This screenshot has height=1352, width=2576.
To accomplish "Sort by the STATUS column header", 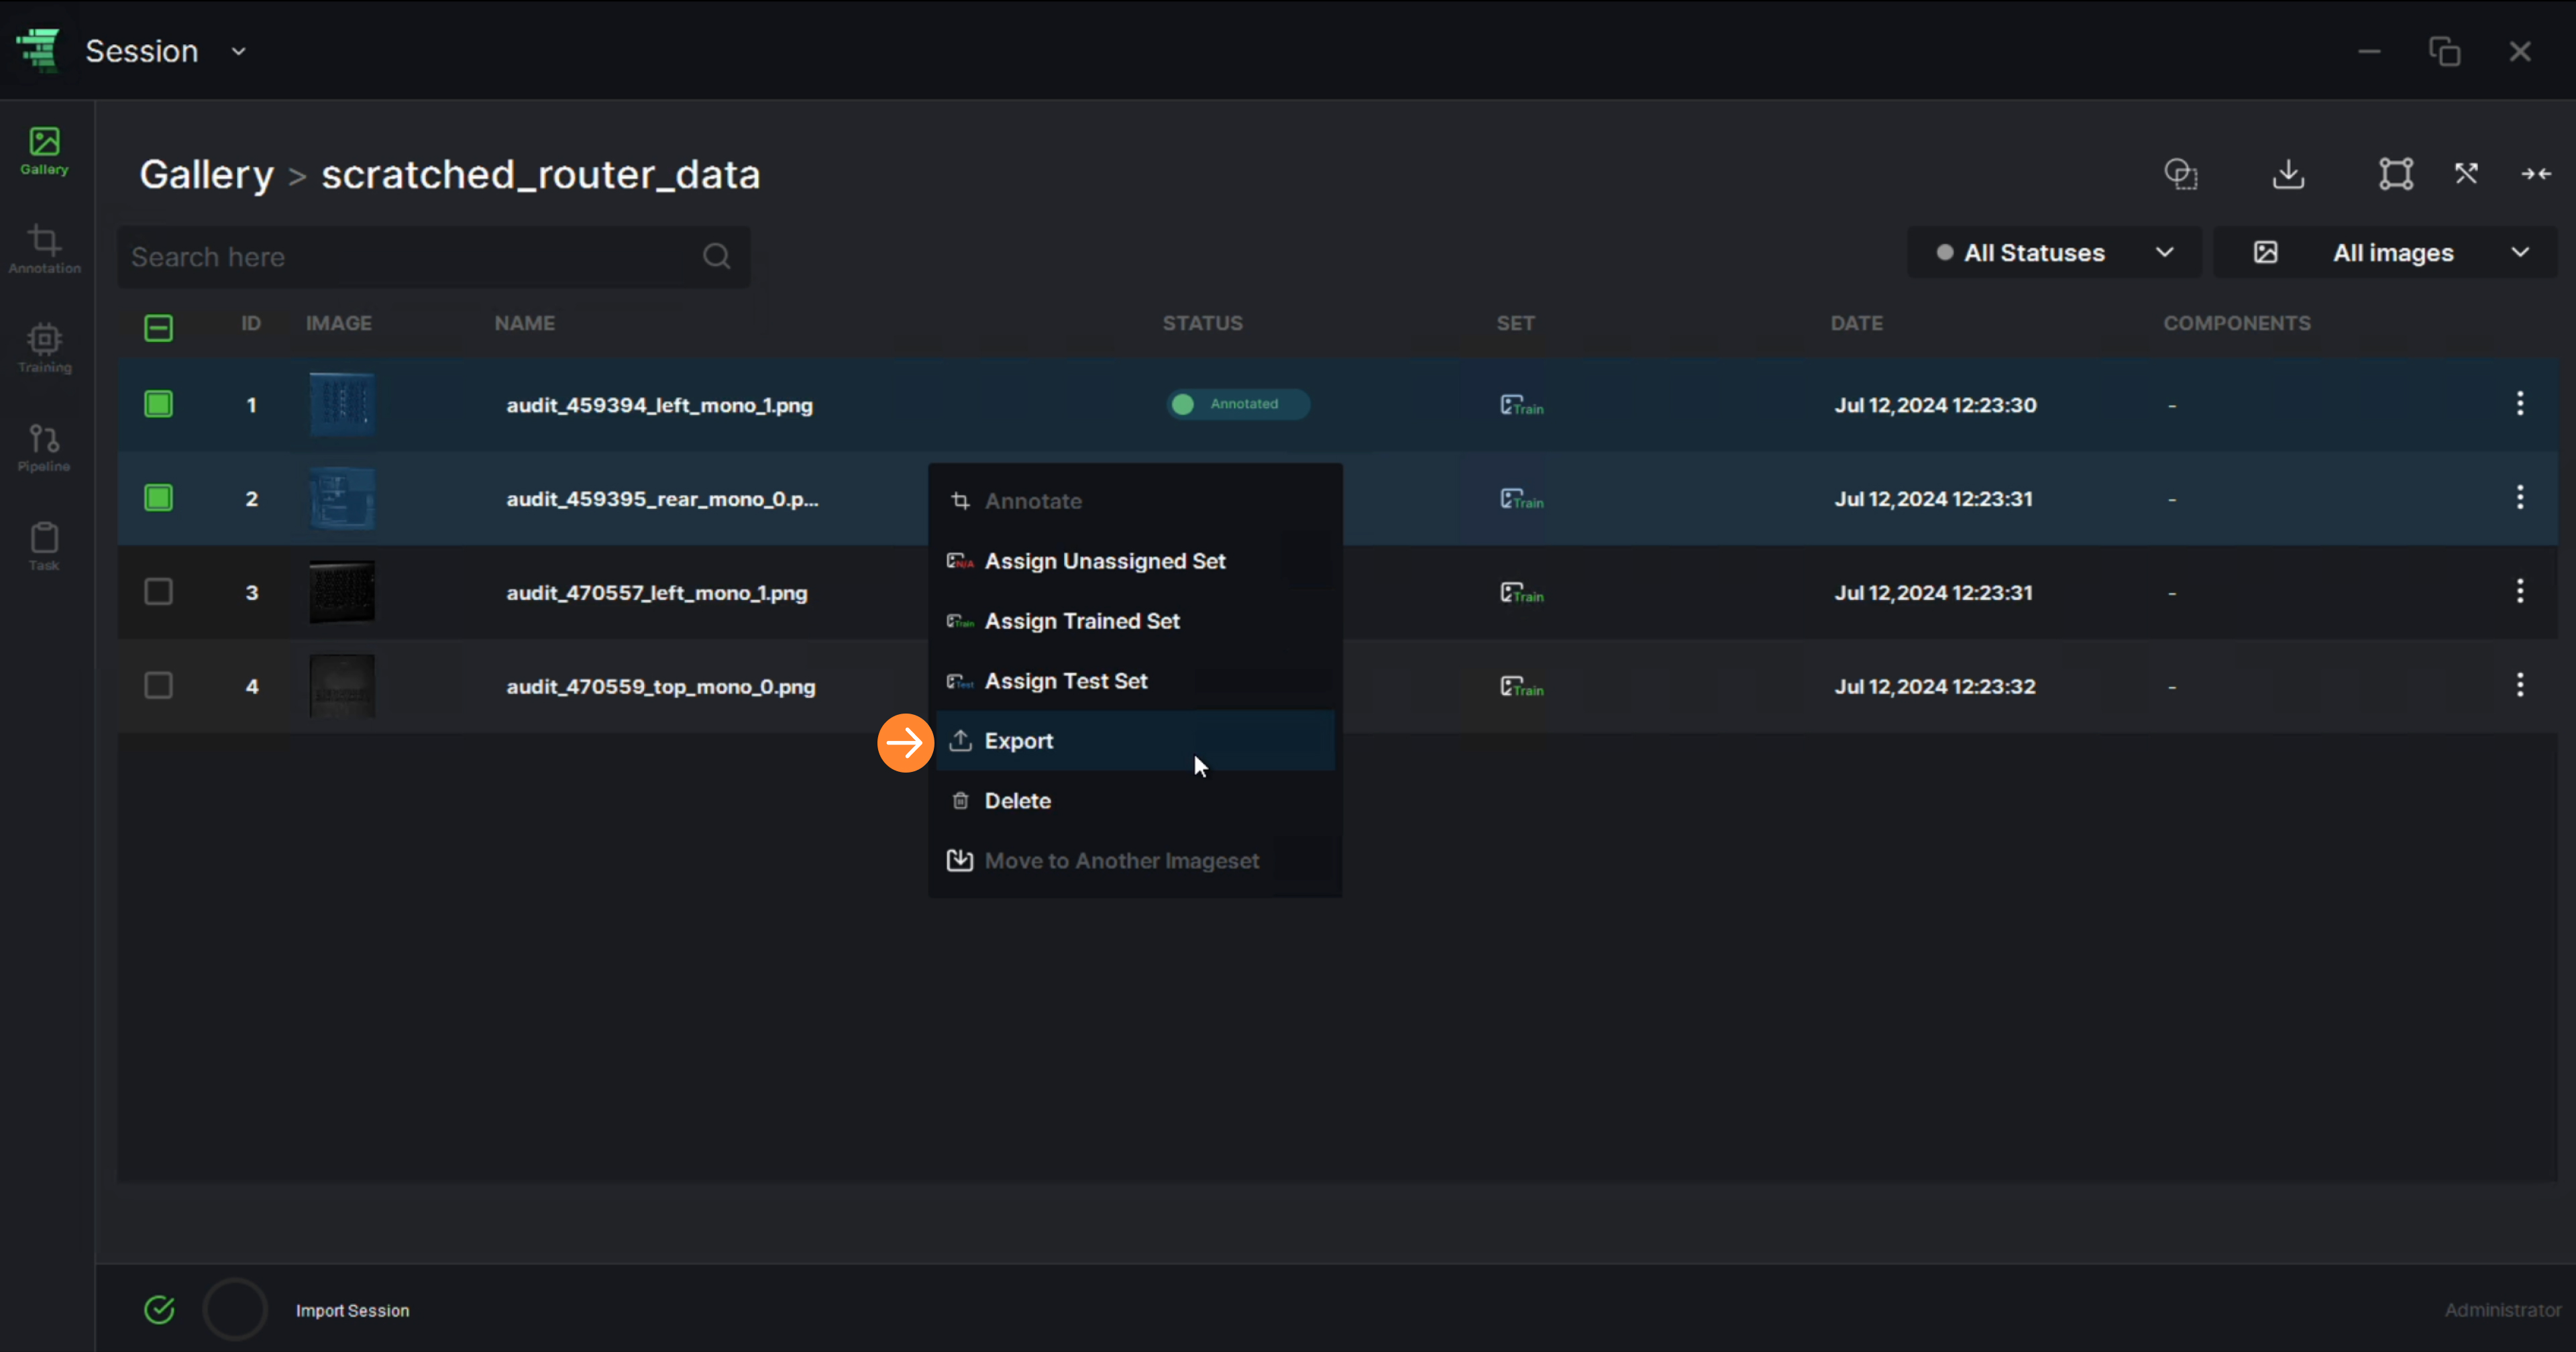I will click(x=1202, y=323).
